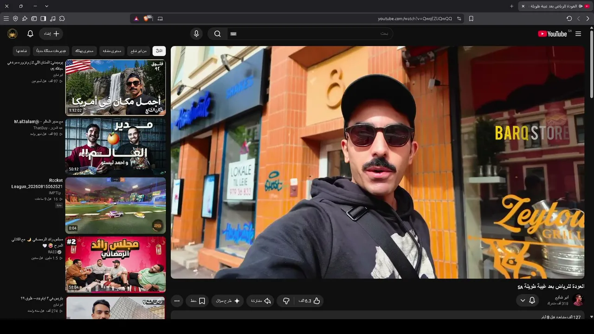Open the account avatar menu

tap(13, 34)
